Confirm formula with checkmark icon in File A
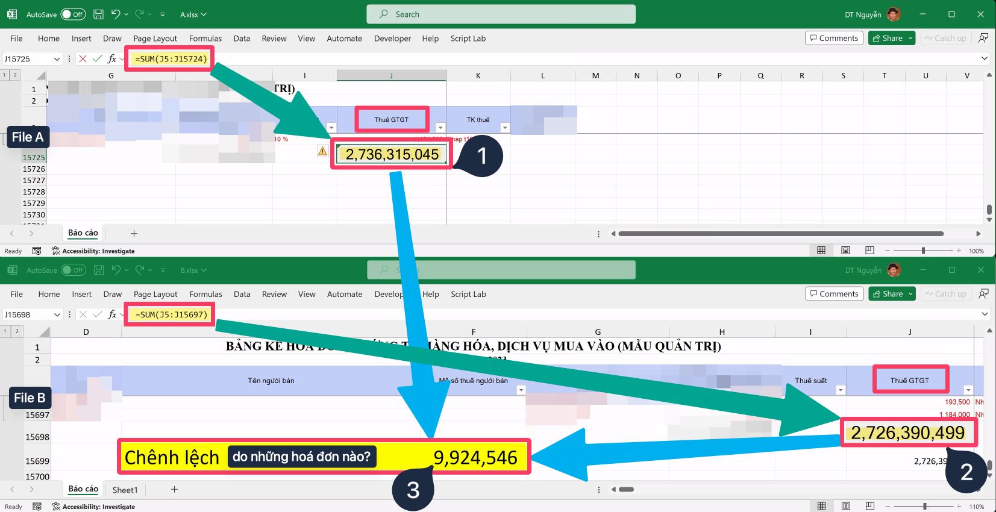The width and height of the screenshot is (996, 512). click(97, 58)
